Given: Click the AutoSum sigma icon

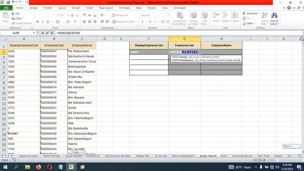Looking at the screenshot, I should [x=244, y=13].
